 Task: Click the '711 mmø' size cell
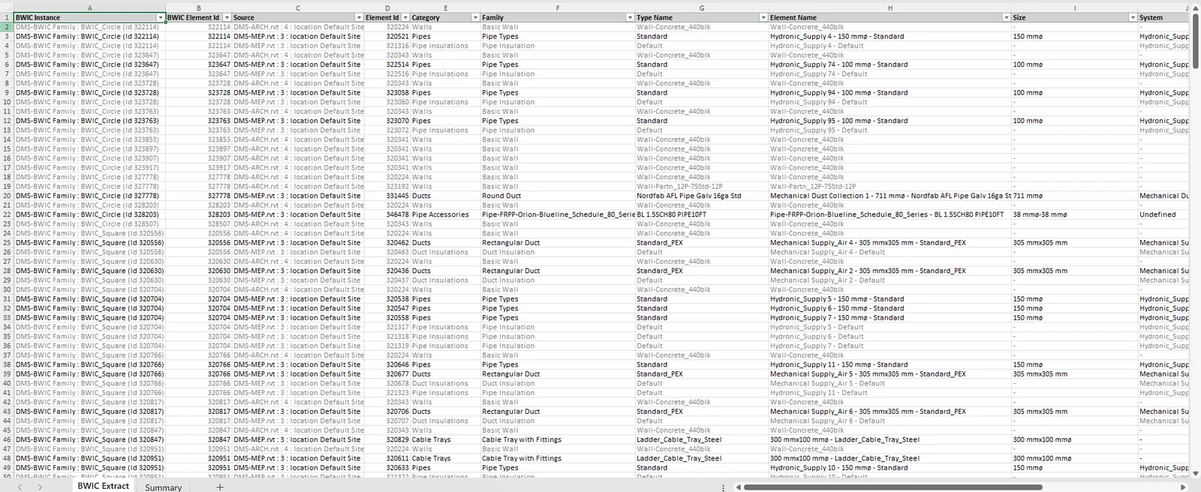pos(1075,196)
